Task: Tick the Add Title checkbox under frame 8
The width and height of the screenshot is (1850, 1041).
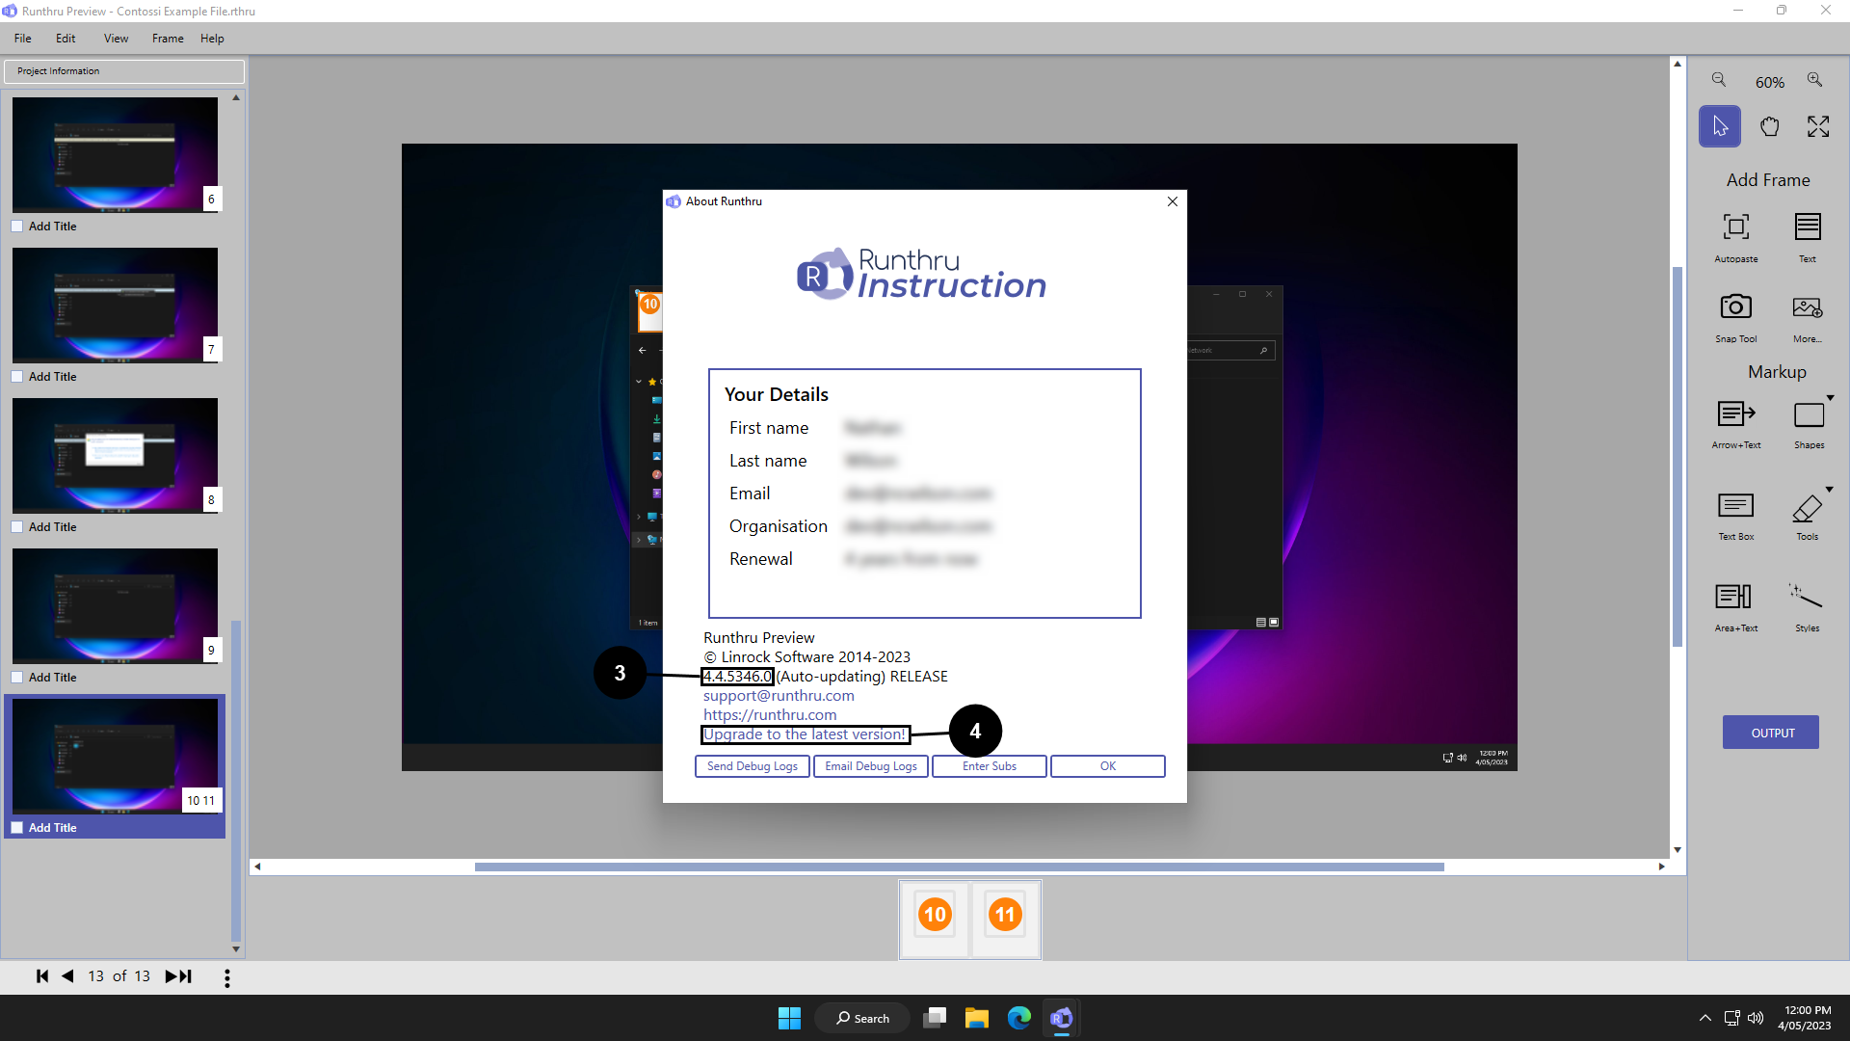Action: click(17, 527)
